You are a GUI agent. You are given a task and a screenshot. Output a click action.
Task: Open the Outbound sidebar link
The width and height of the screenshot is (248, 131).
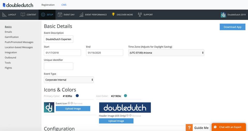[10, 58]
